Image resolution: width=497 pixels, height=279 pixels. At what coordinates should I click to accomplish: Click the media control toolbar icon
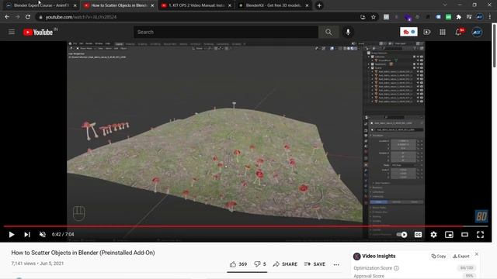pyautogui.click(x=469, y=17)
